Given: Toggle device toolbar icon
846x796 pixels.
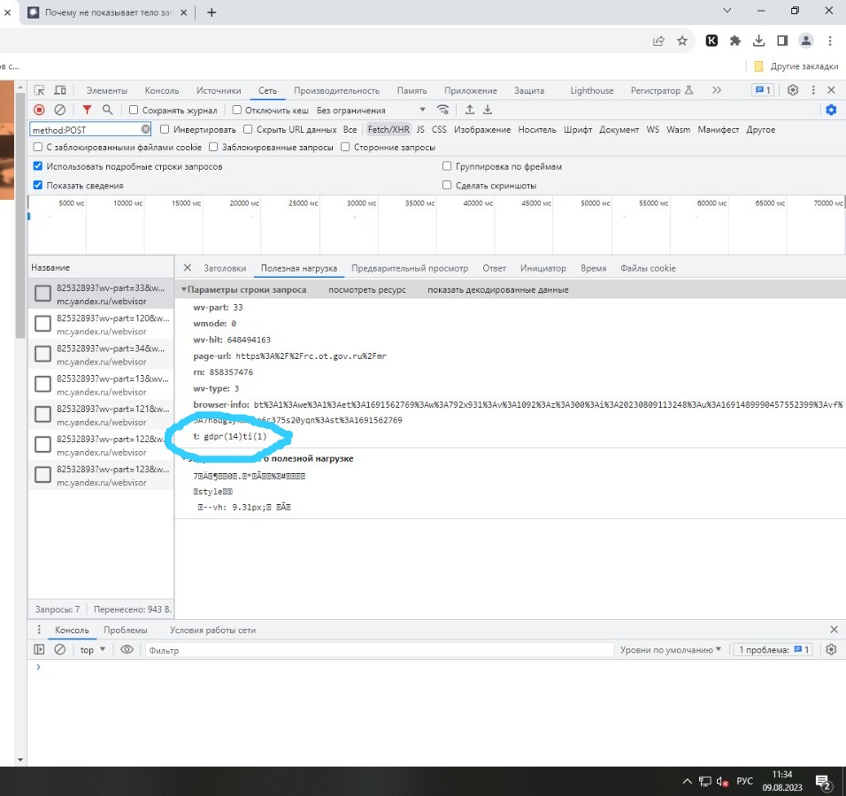Looking at the screenshot, I should tap(60, 90).
